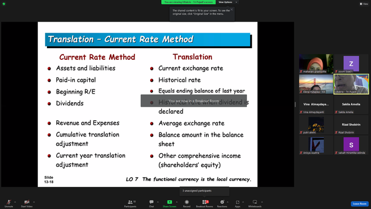Click the 'Current Rate Method' column heading
The width and height of the screenshot is (371, 209).
coord(97,57)
